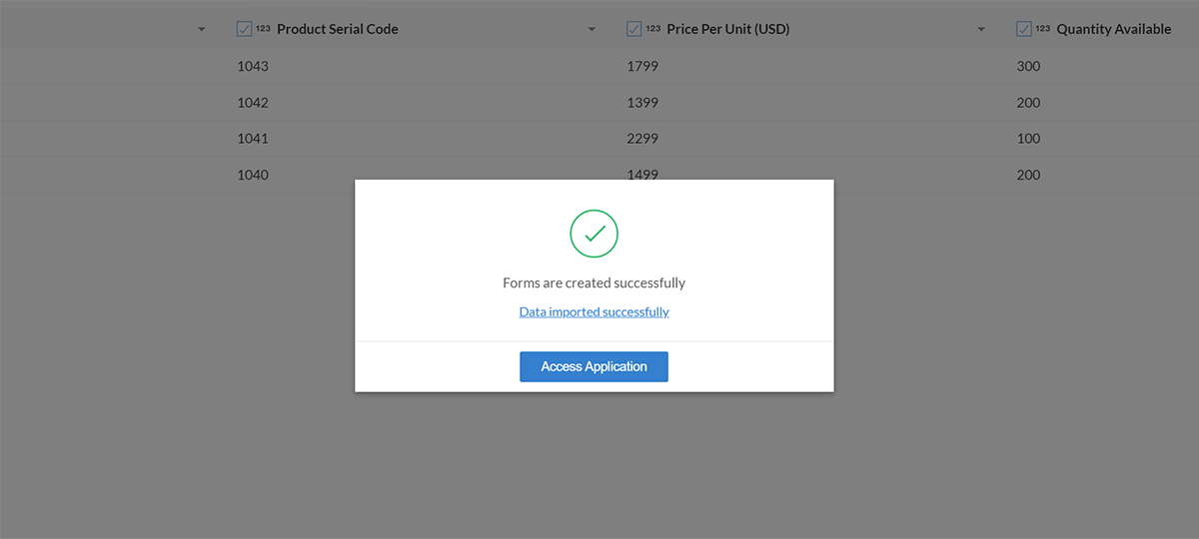This screenshot has height=539, width=1199.
Task: Expand the Price Per Unit (USD) column dropdown
Action: 982,30
